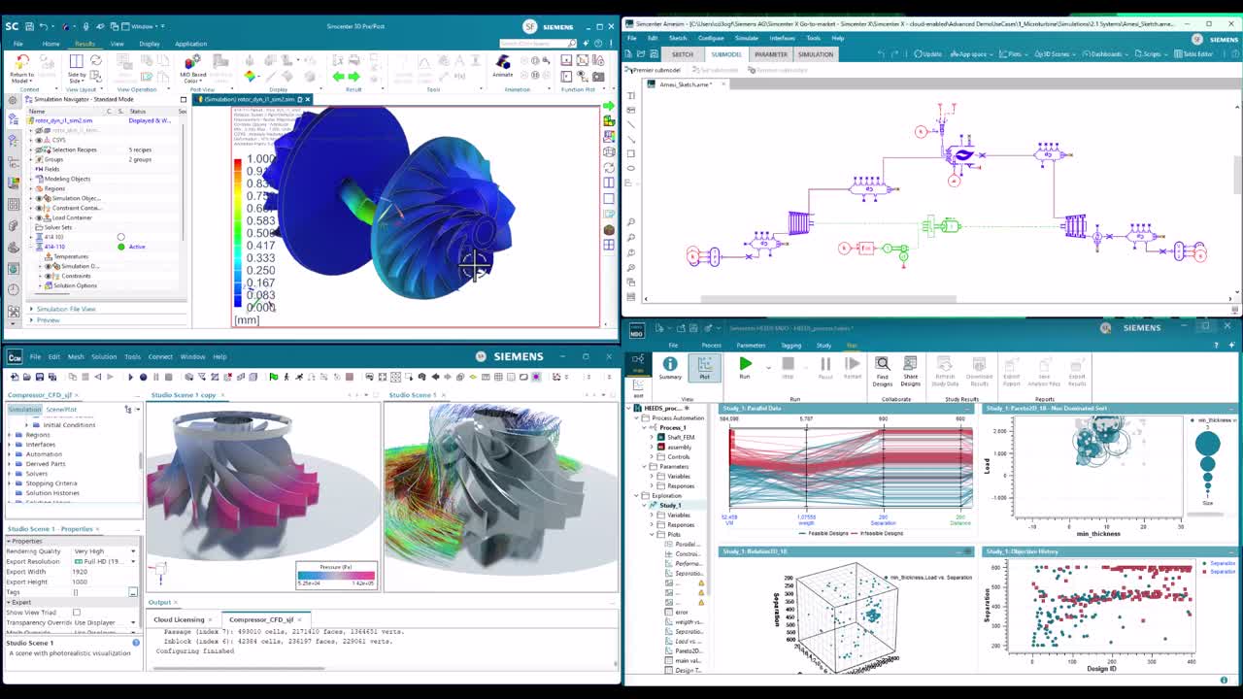Switch to Cloud Licensing output tab
The height and width of the screenshot is (699, 1243).
pos(180,619)
